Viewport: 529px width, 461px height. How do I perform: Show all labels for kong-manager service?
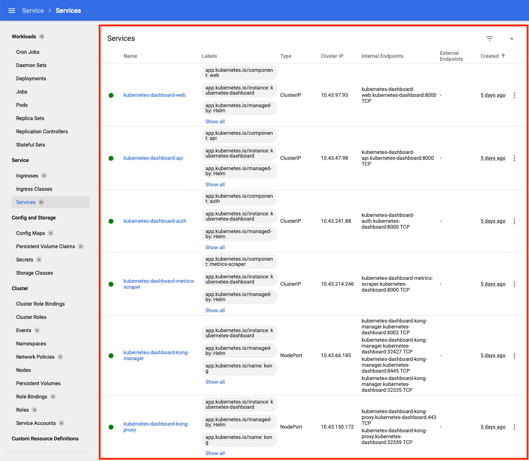point(215,382)
